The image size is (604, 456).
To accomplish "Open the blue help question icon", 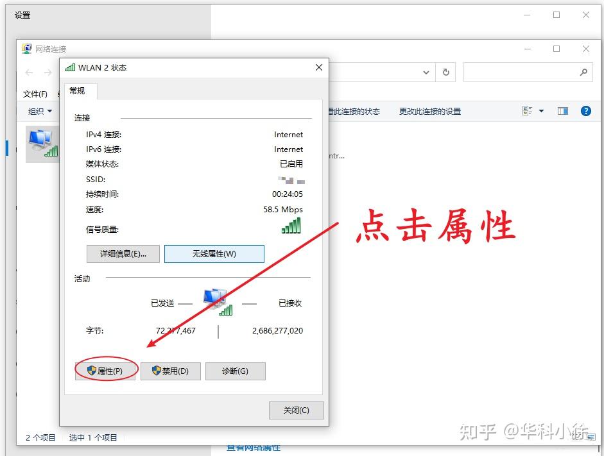I will [x=585, y=111].
